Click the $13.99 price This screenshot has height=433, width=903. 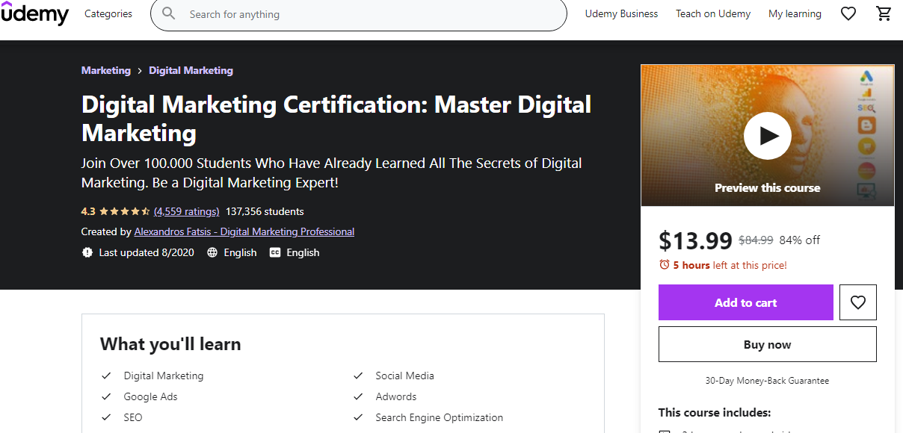695,240
